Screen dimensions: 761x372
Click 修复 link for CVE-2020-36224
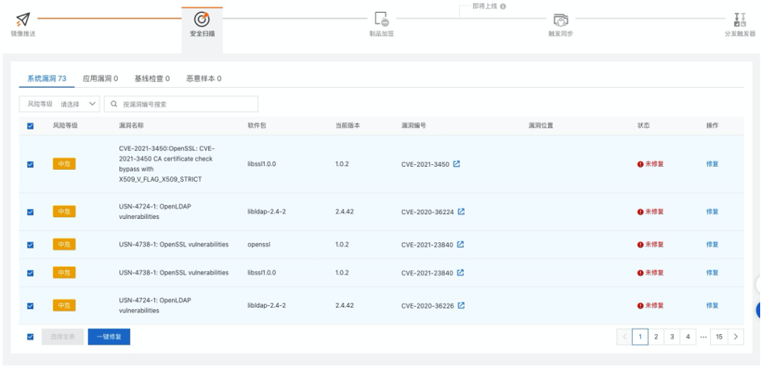click(x=712, y=211)
